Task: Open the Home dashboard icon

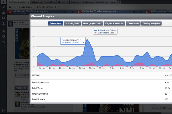Action: tap(3, 2)
